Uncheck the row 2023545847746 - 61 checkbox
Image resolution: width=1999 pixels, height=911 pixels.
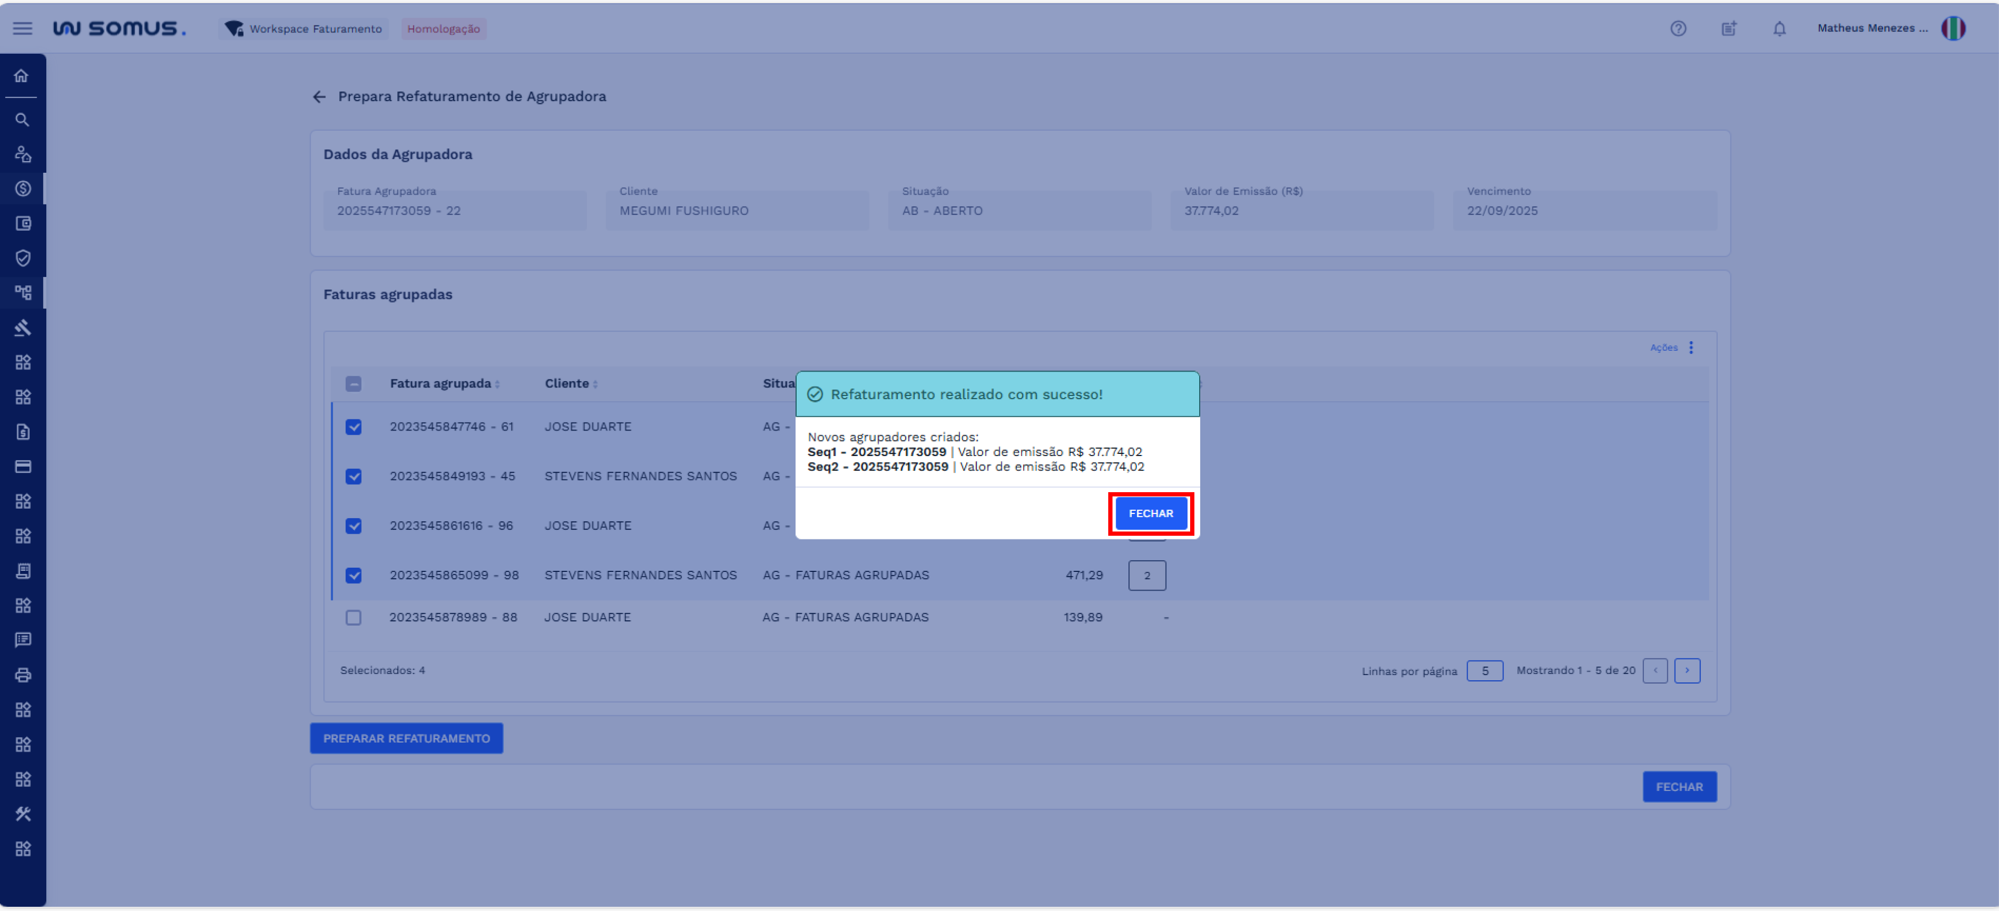point(353,427)
